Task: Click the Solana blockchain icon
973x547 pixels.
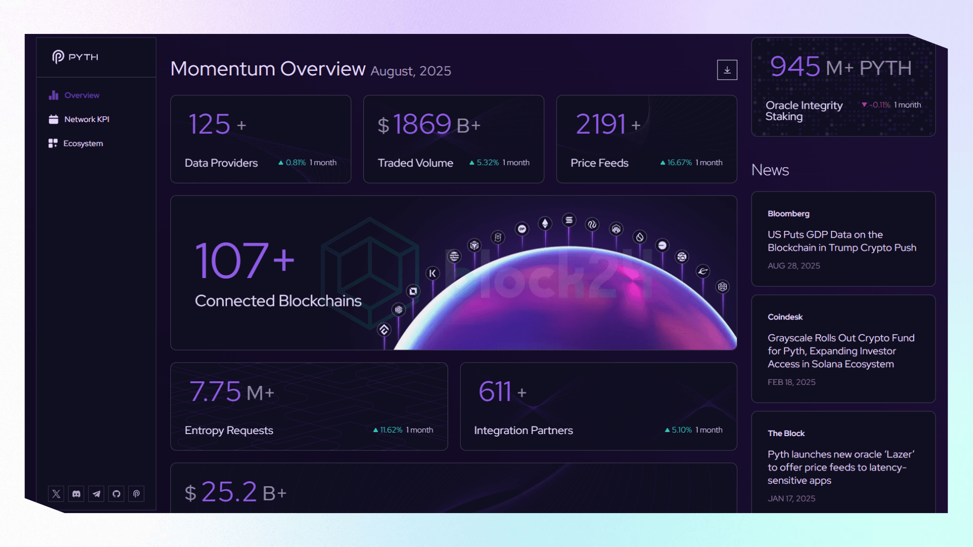Action: [569, 220]
